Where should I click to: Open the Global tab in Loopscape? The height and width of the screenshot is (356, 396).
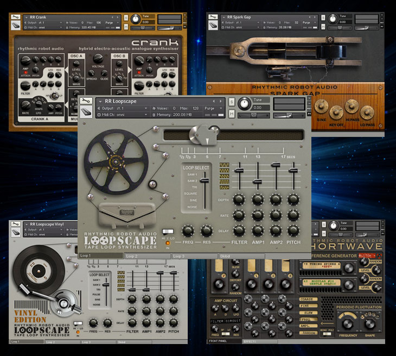[x=242, y=257]
